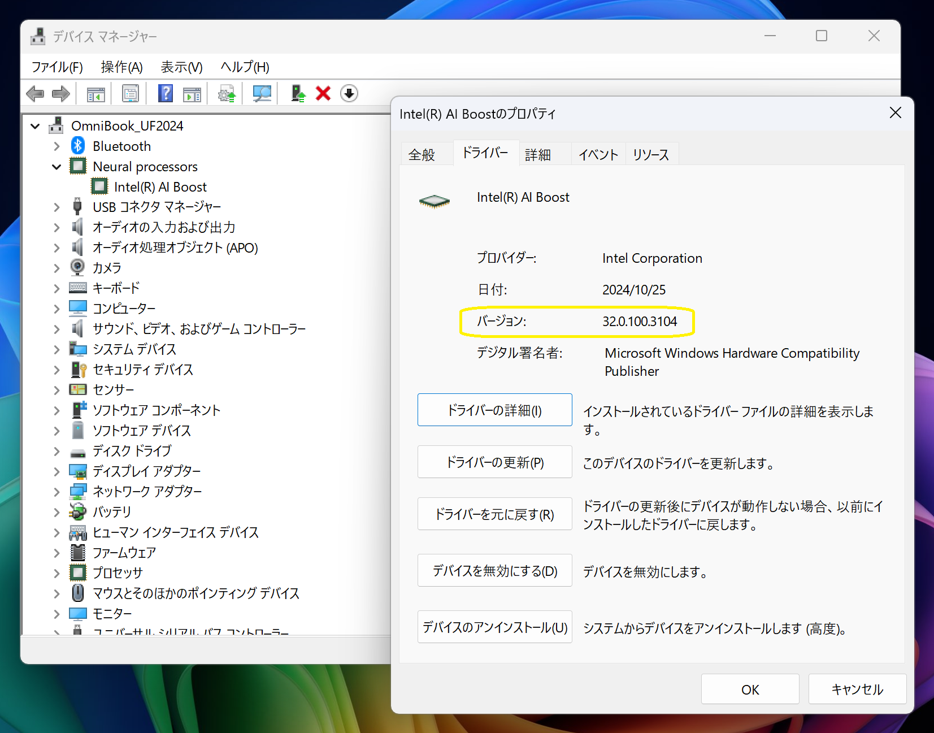Click the Intel Corporation provider text
934x733 pixels.
652,258
